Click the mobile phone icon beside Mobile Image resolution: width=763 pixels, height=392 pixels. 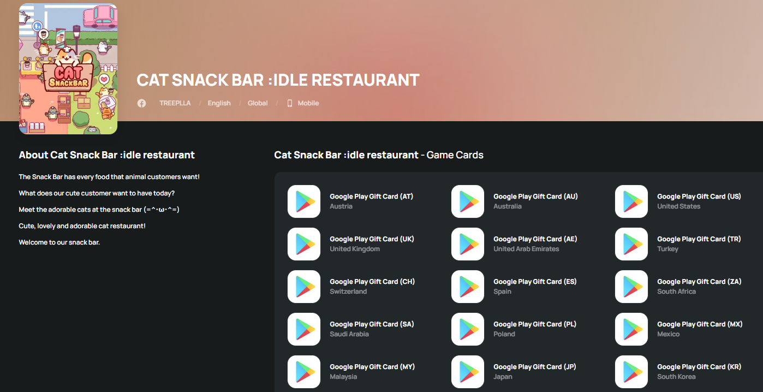pos(290,103)
